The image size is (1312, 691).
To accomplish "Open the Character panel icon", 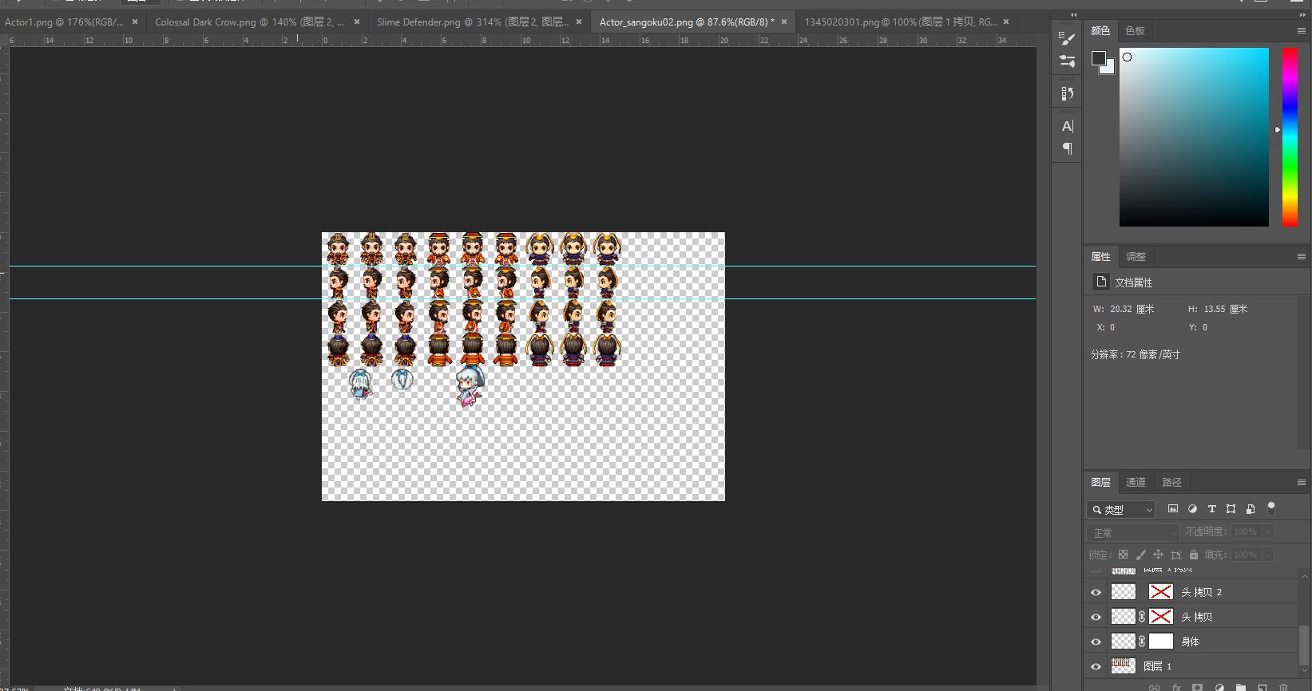I will click(x=1067, y=126).
